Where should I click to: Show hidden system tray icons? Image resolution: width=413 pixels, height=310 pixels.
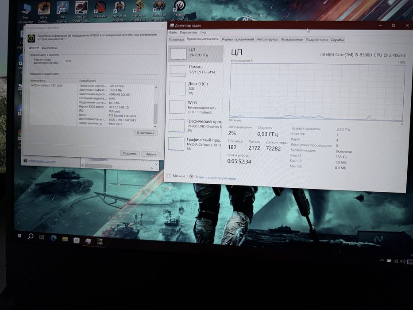382,260
